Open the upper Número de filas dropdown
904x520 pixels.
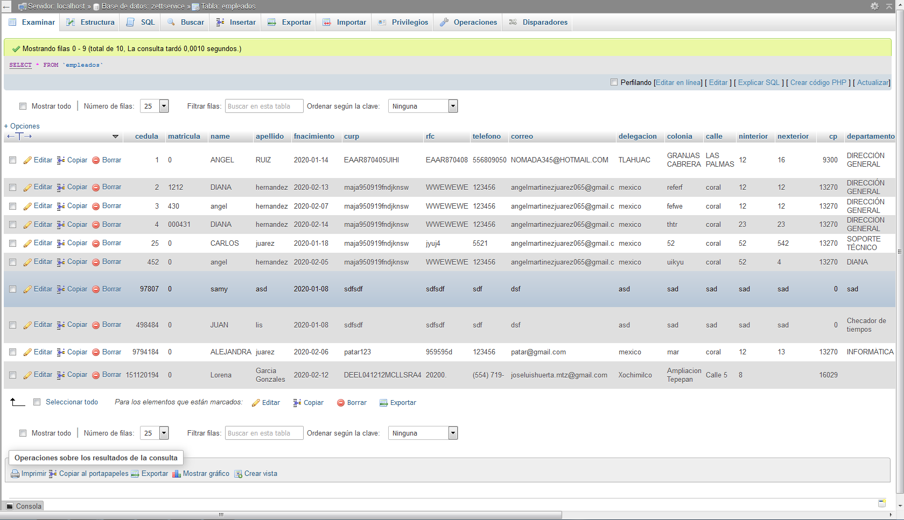pyautogui.click(x=155, y=106)
